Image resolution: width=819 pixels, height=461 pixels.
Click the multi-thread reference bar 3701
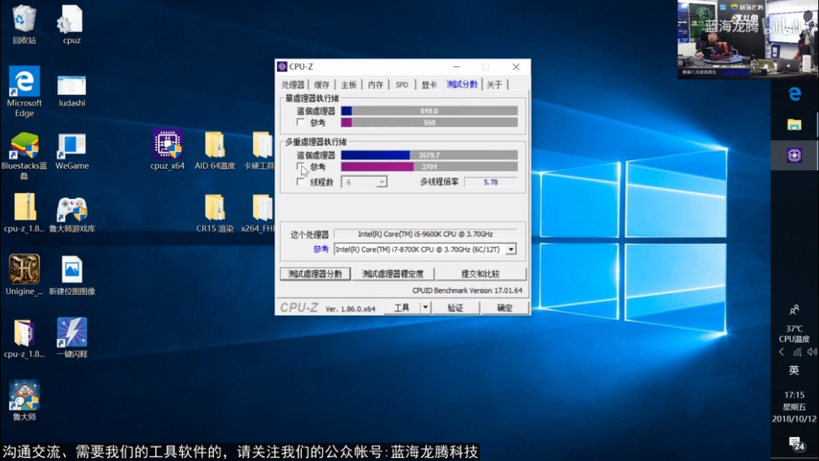point(429,167)
